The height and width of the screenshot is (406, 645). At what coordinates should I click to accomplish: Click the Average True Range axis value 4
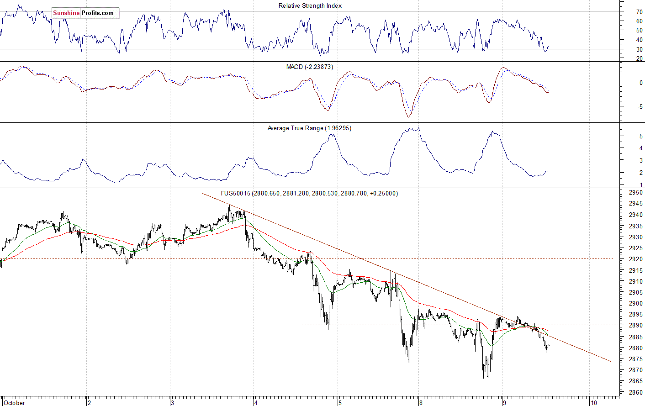[641, 148]
